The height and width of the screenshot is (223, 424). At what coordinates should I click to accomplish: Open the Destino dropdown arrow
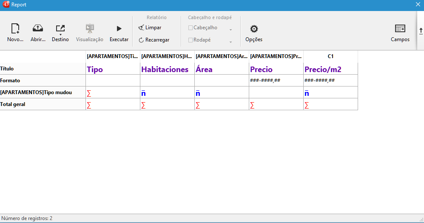click(x=60, y=34)
